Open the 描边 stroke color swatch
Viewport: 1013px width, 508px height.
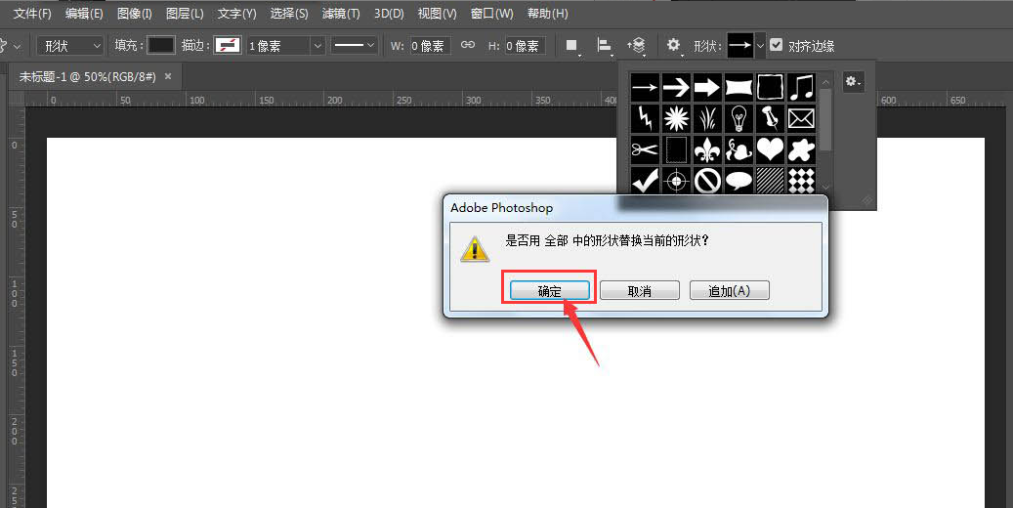pyautogui.click(x=228, y=45)
